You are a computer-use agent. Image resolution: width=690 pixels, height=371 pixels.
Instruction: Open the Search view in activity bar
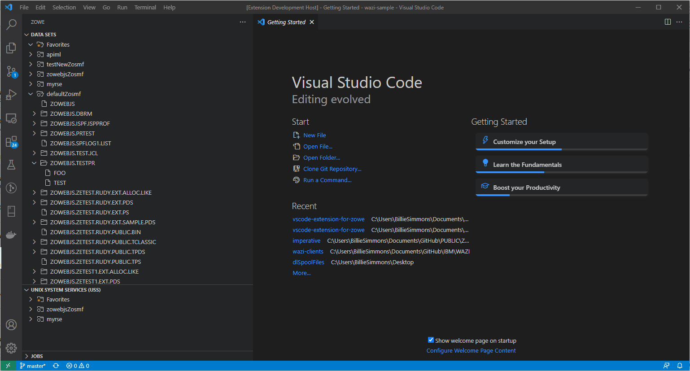point(11,24)
